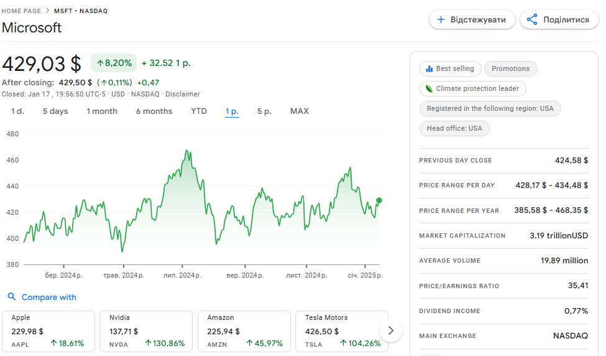Select the 5 p. range tab

(x=264, y=111)
